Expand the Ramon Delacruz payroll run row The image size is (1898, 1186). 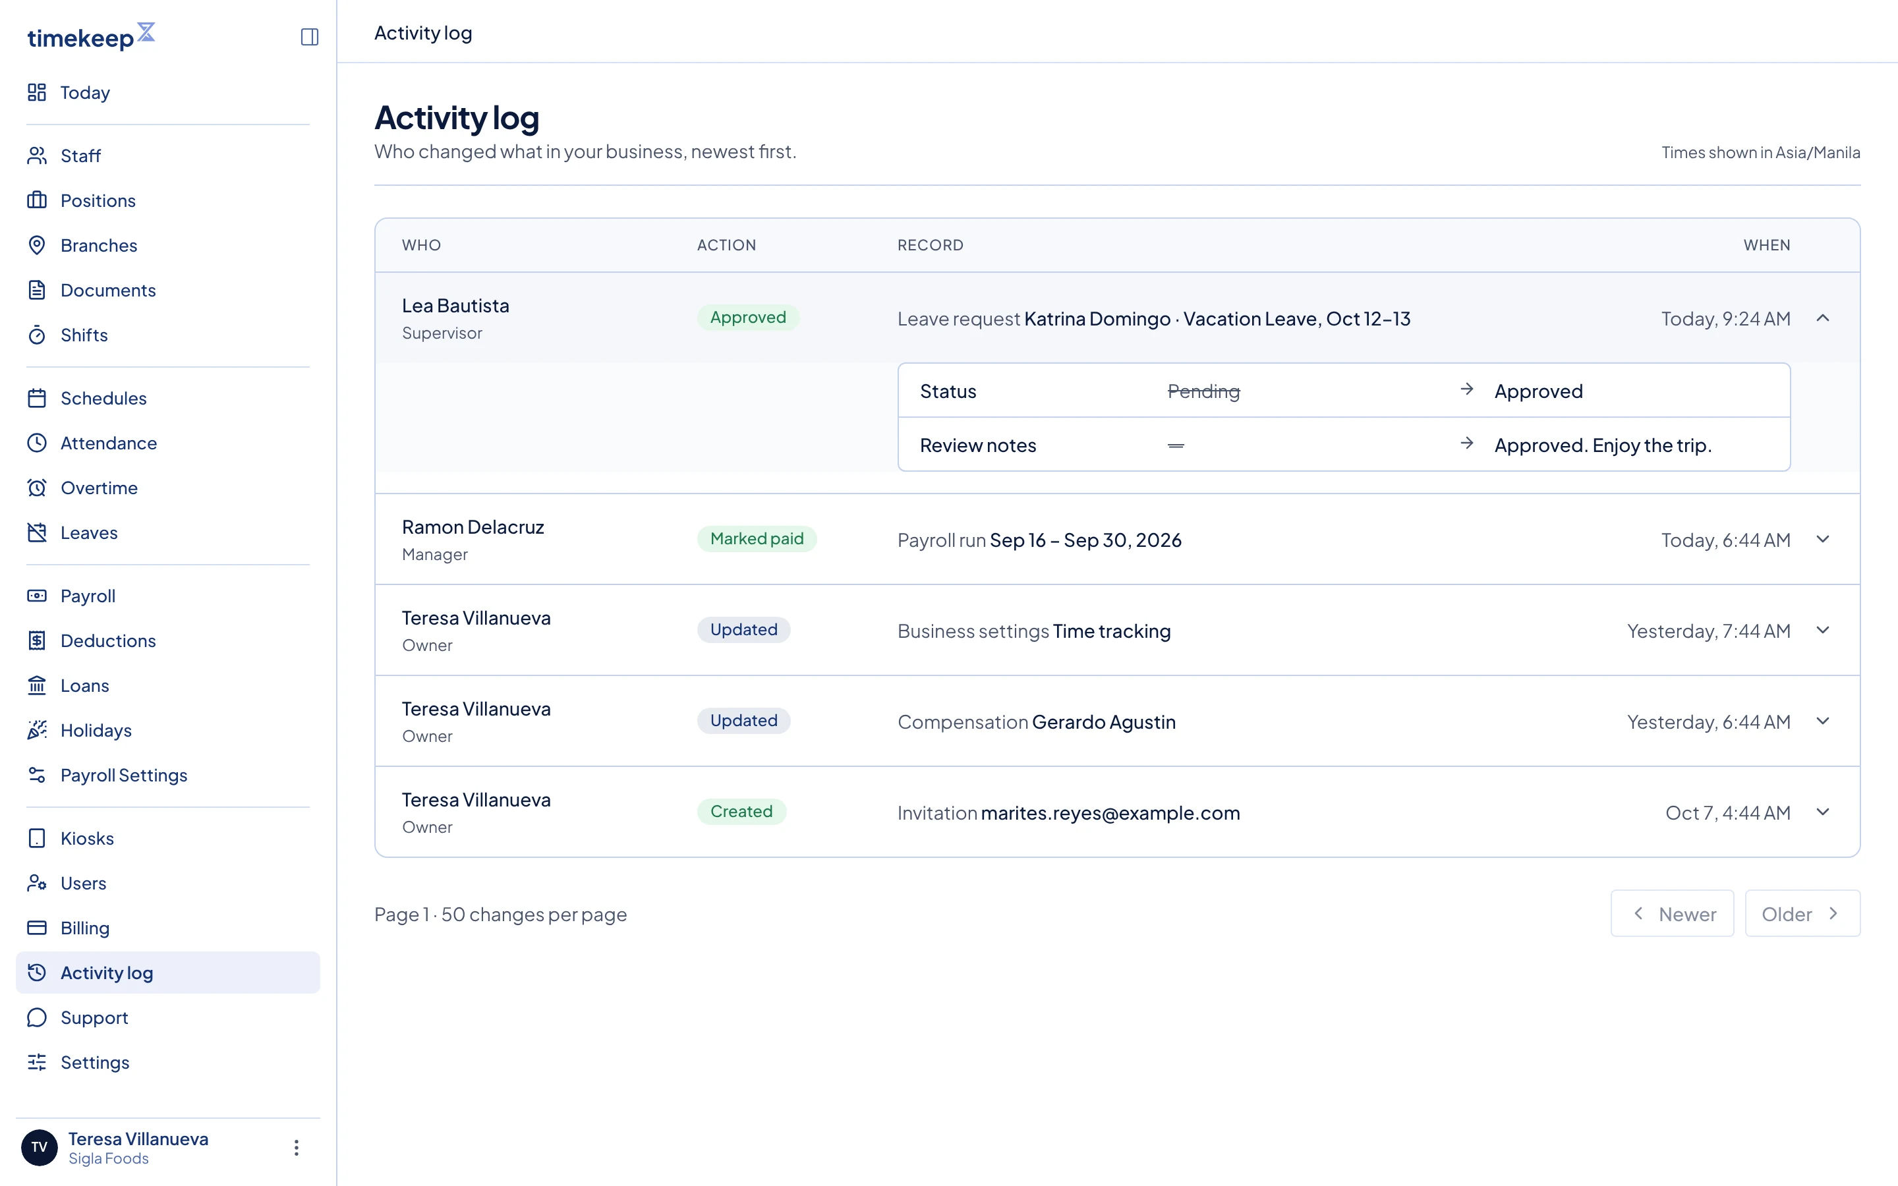1823,539
